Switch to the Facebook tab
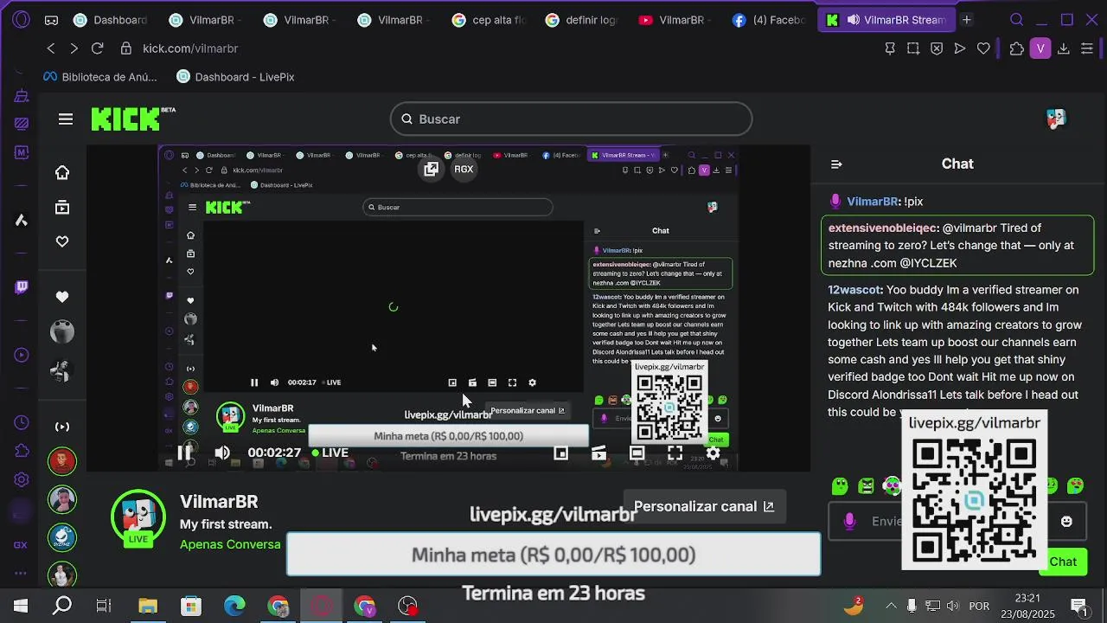The height and width of the screenshot is (623, 1107). pyautogui.click(x=769, y=19)
